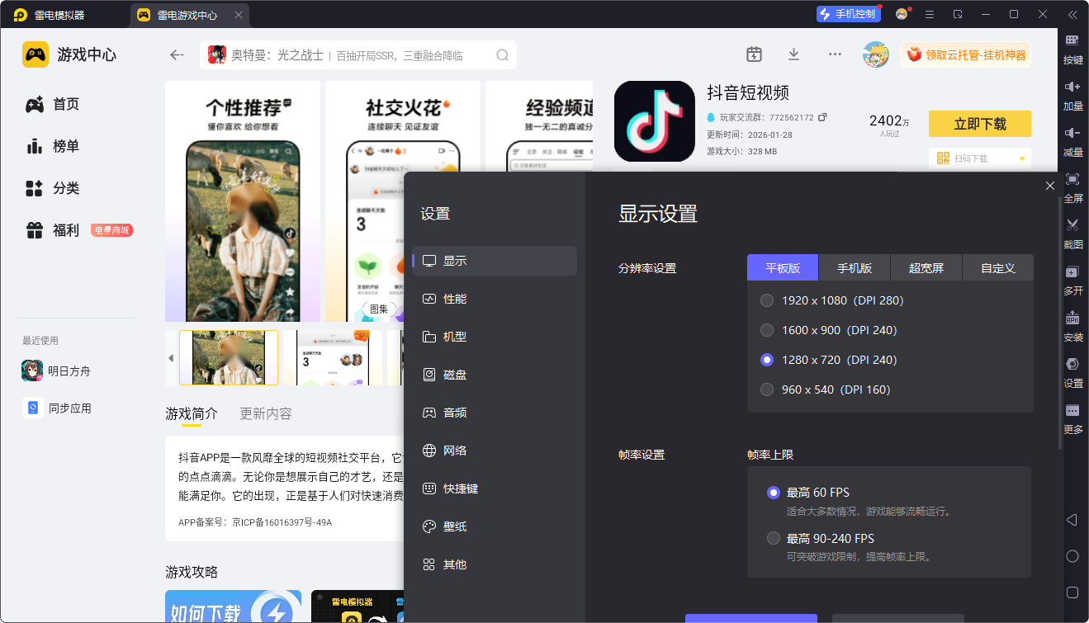
Task: Select 960 x 540 resolution option
Action: point(825,389)
